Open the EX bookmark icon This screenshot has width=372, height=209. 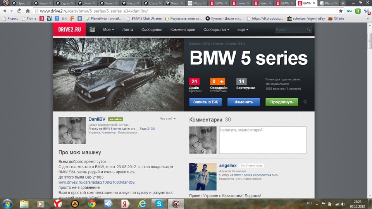(64, 19)
